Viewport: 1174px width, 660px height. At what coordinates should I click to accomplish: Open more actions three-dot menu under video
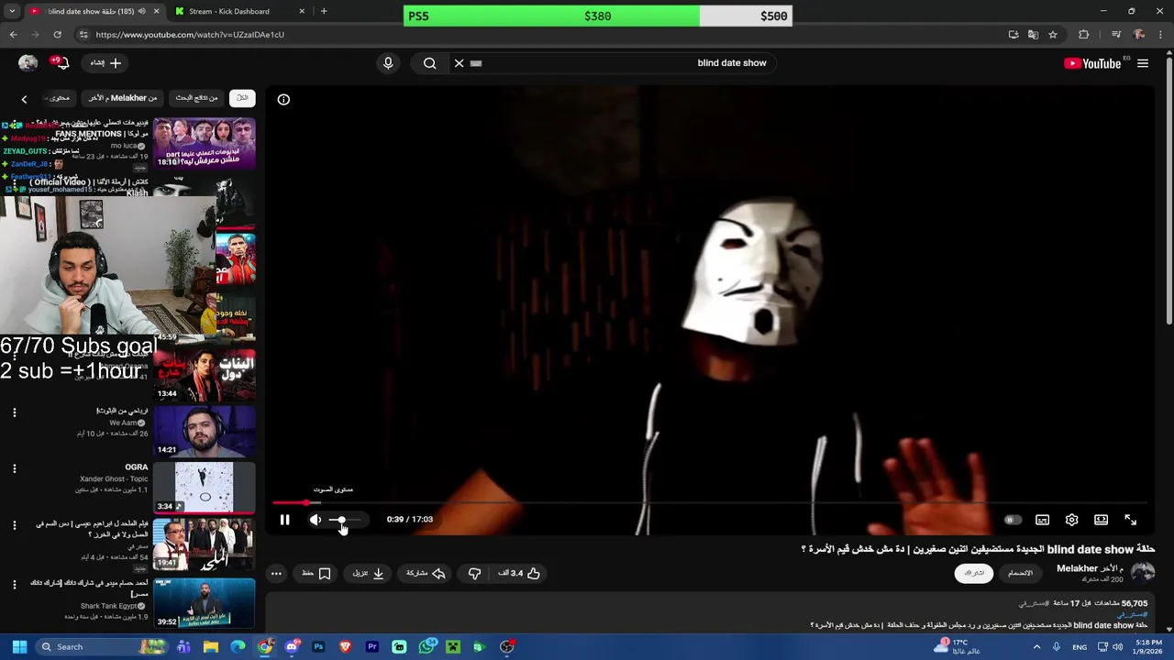coord(276,573)
